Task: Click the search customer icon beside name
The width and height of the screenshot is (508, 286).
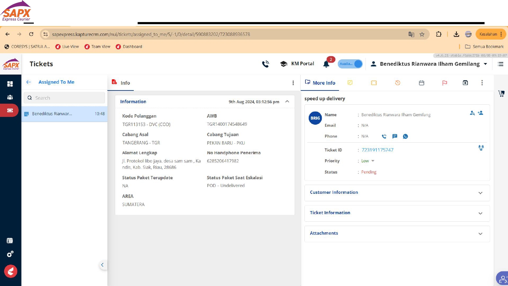Action: click(472, 113)
